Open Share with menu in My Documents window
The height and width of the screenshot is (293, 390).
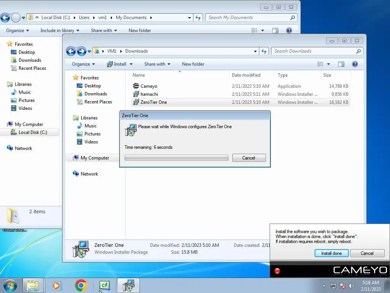click(x=104, y=31)
